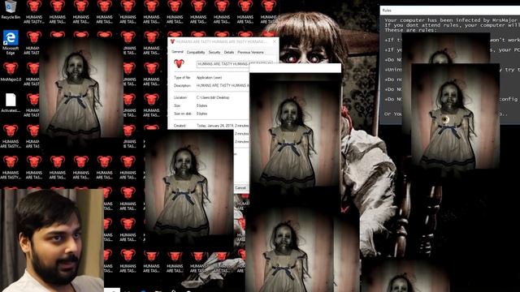Select the Recycle Bin desktop icon
Screen dimensions: 520x292
[x=11, y=10]
